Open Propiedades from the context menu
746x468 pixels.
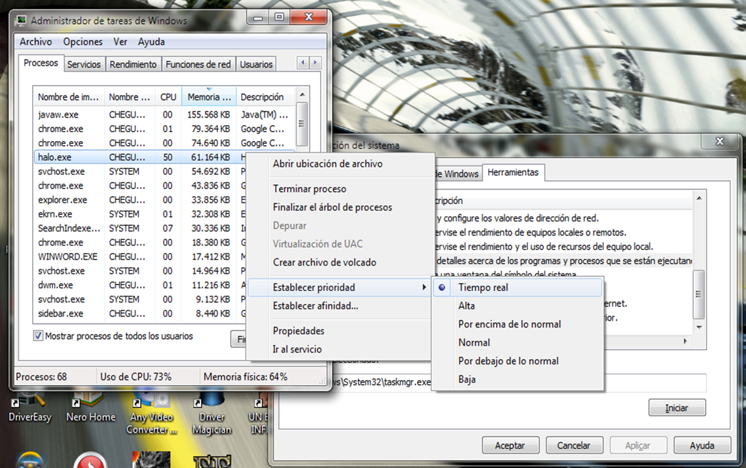click(340, 330)
